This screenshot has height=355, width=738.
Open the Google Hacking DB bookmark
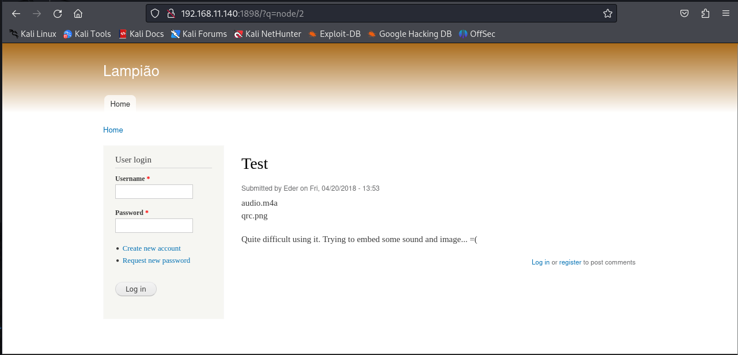click(410, 34)
